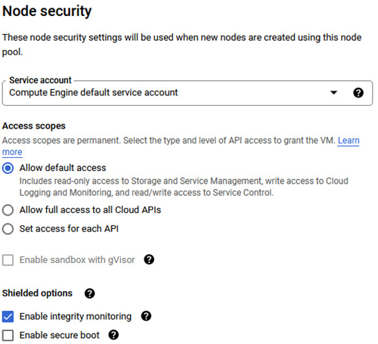Follow the Learn link about access scopes
Image resolution: width=378 pixels, height=344 pixels.
pyautogui.click(x=349, y=141)
